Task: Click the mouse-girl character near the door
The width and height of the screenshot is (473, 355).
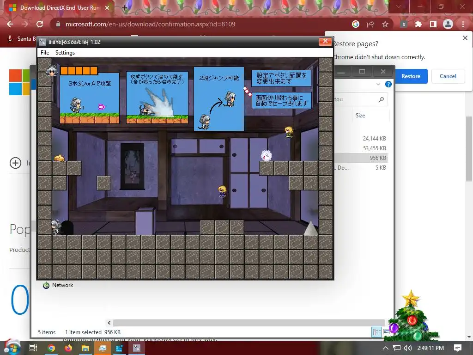Action: tap(56, 226)
